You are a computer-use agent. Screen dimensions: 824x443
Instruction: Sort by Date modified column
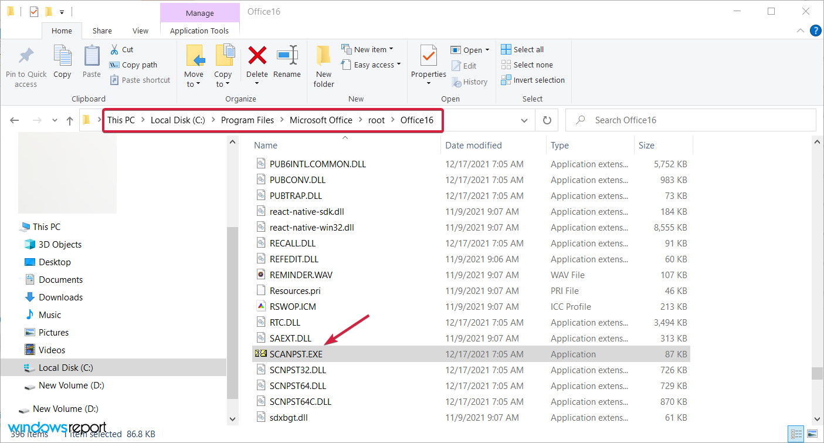coord(473,145)
